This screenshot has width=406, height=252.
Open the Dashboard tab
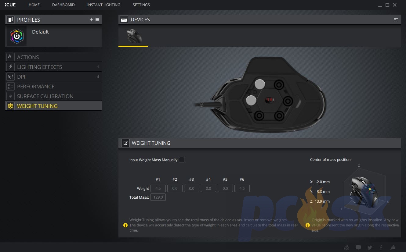point(63,5)
